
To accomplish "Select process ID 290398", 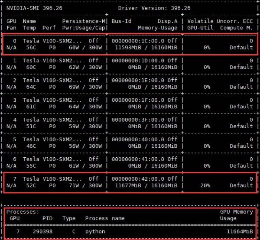I will 42,231.
